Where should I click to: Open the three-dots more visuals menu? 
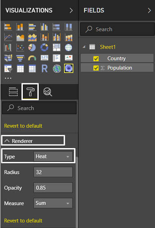(x=8, y=78)
